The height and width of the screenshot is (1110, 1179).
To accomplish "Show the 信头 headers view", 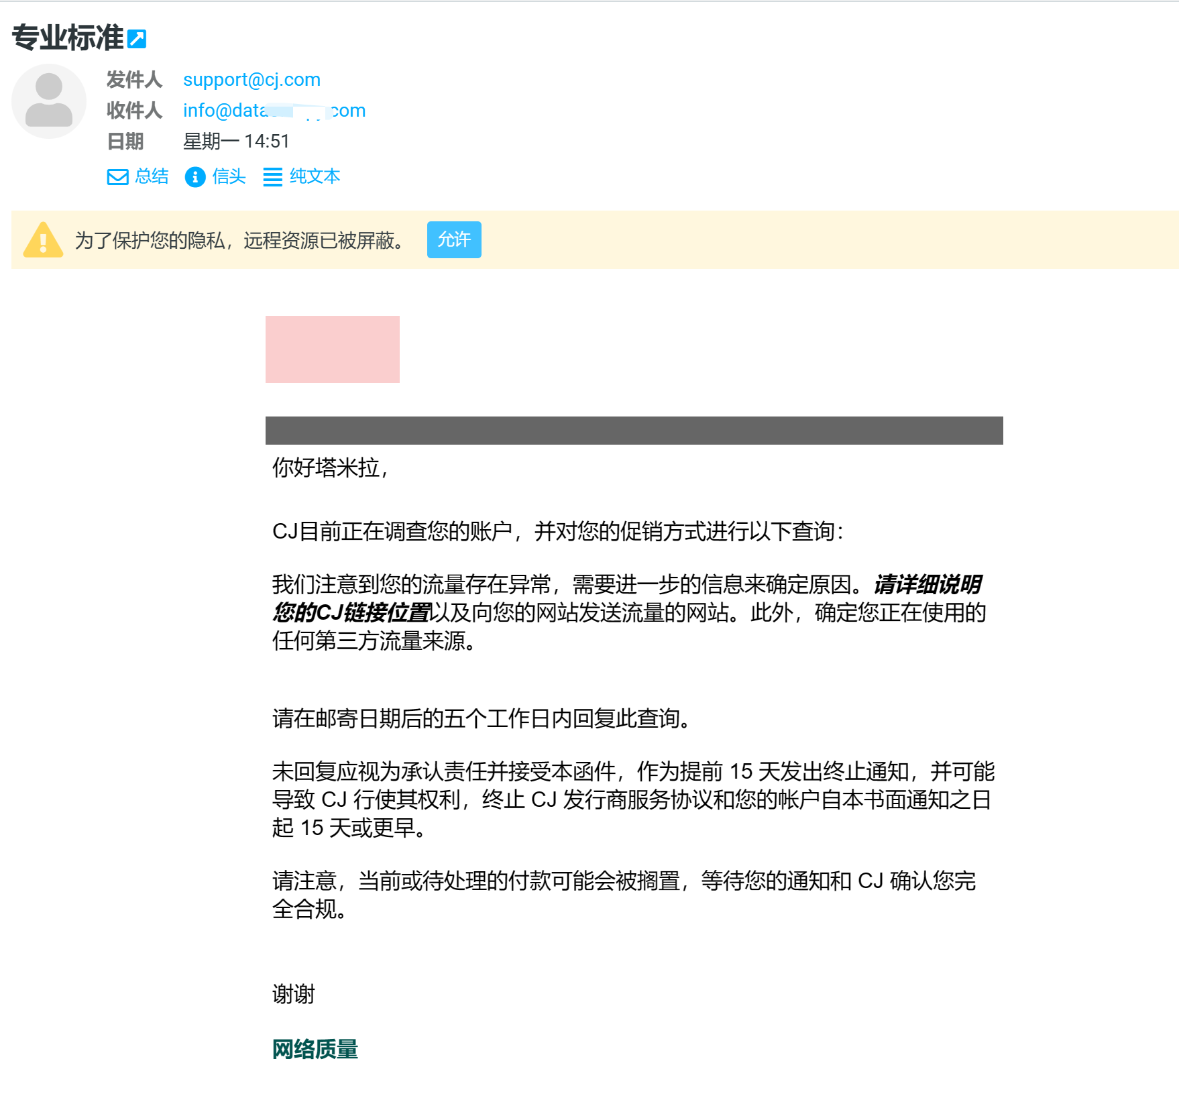I will coord(229,176).
